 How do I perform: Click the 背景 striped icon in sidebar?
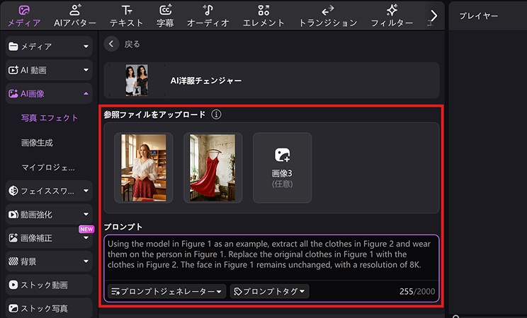(13, 261)
